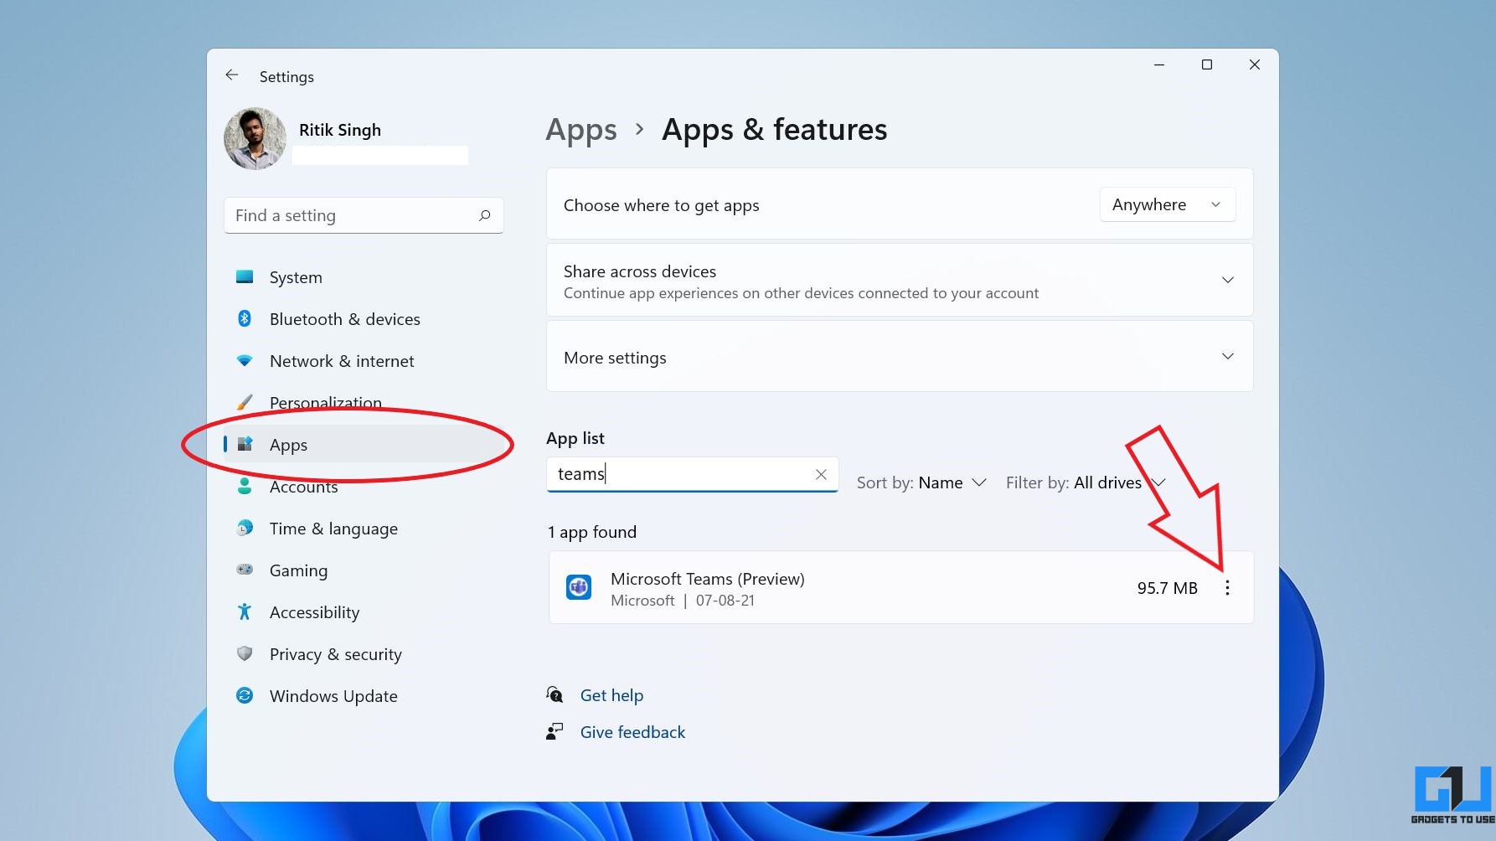The height and width of the screenshot is (841, 1496).
Task: Click the Microsoft Teams (Preview) app name
Action: (x=708, y=579)
